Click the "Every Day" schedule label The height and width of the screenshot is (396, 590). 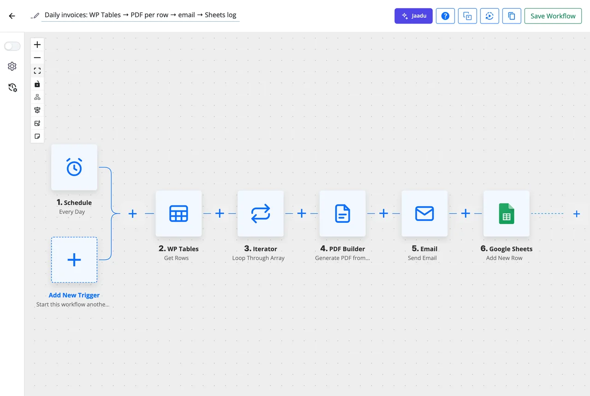click(x=72, y=212)
